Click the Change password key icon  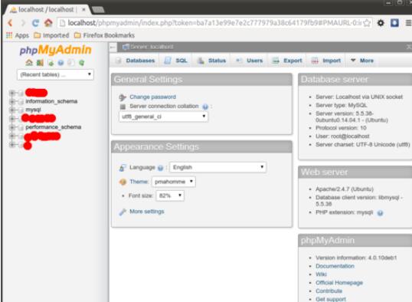click(x=123, y=97)
